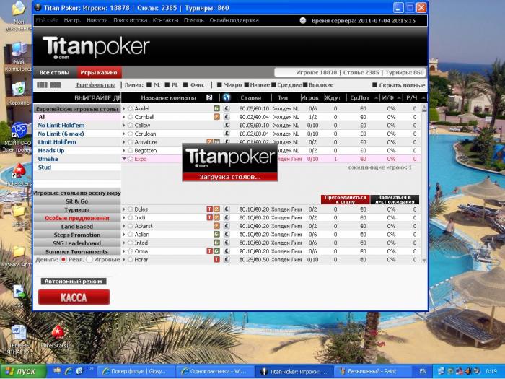Switch to the compact grid view icon
The width and height of the screenshot is (505, 379).
pyautogui.click(x=42, y=85)
